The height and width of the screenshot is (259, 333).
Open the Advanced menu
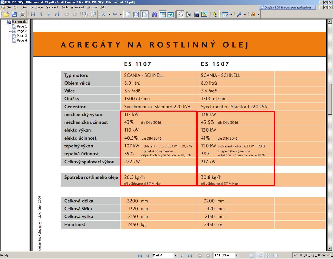pos(77,7)
